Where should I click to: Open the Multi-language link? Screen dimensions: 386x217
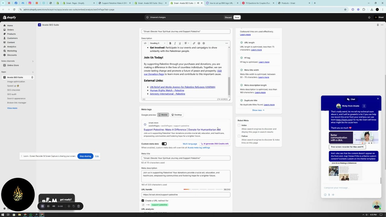coord(190,144)
